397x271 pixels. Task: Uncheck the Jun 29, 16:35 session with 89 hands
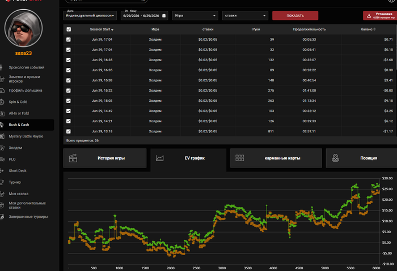(x=69, y=70)
